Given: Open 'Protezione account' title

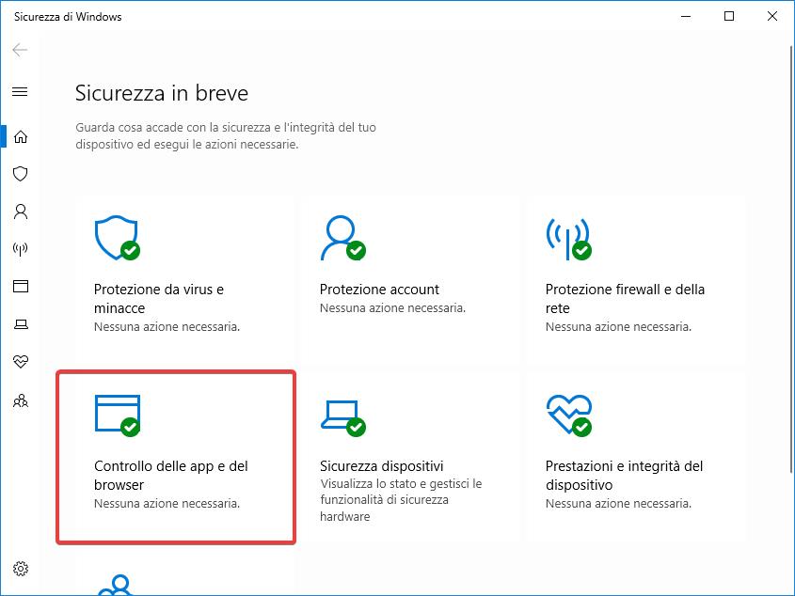Looking at the screenshot, I should [x=379, y=290].
